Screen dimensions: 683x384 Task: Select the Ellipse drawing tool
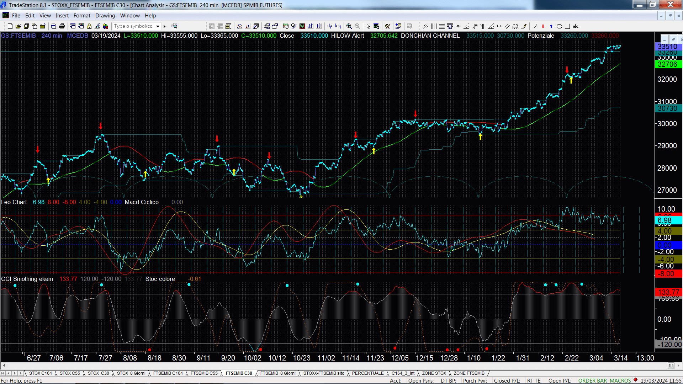tap(559, 26)
